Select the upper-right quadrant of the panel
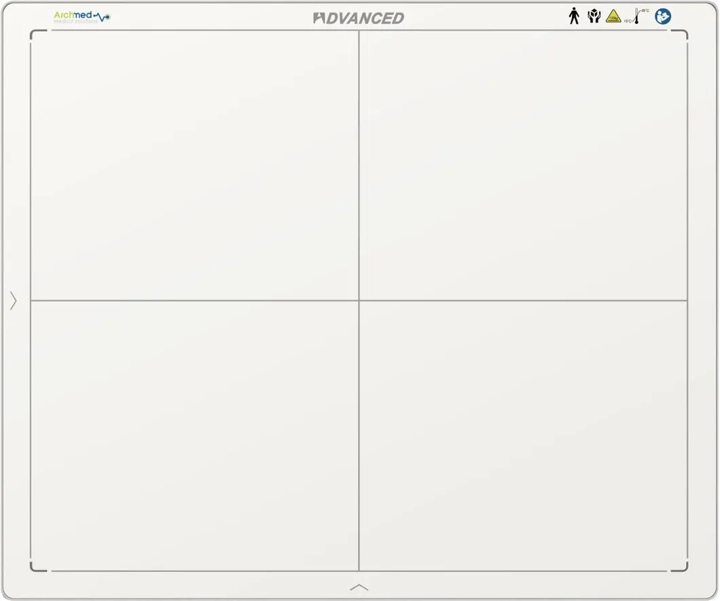Image resolution: width=720 pixels, height=601 pixels. [523, 165]
